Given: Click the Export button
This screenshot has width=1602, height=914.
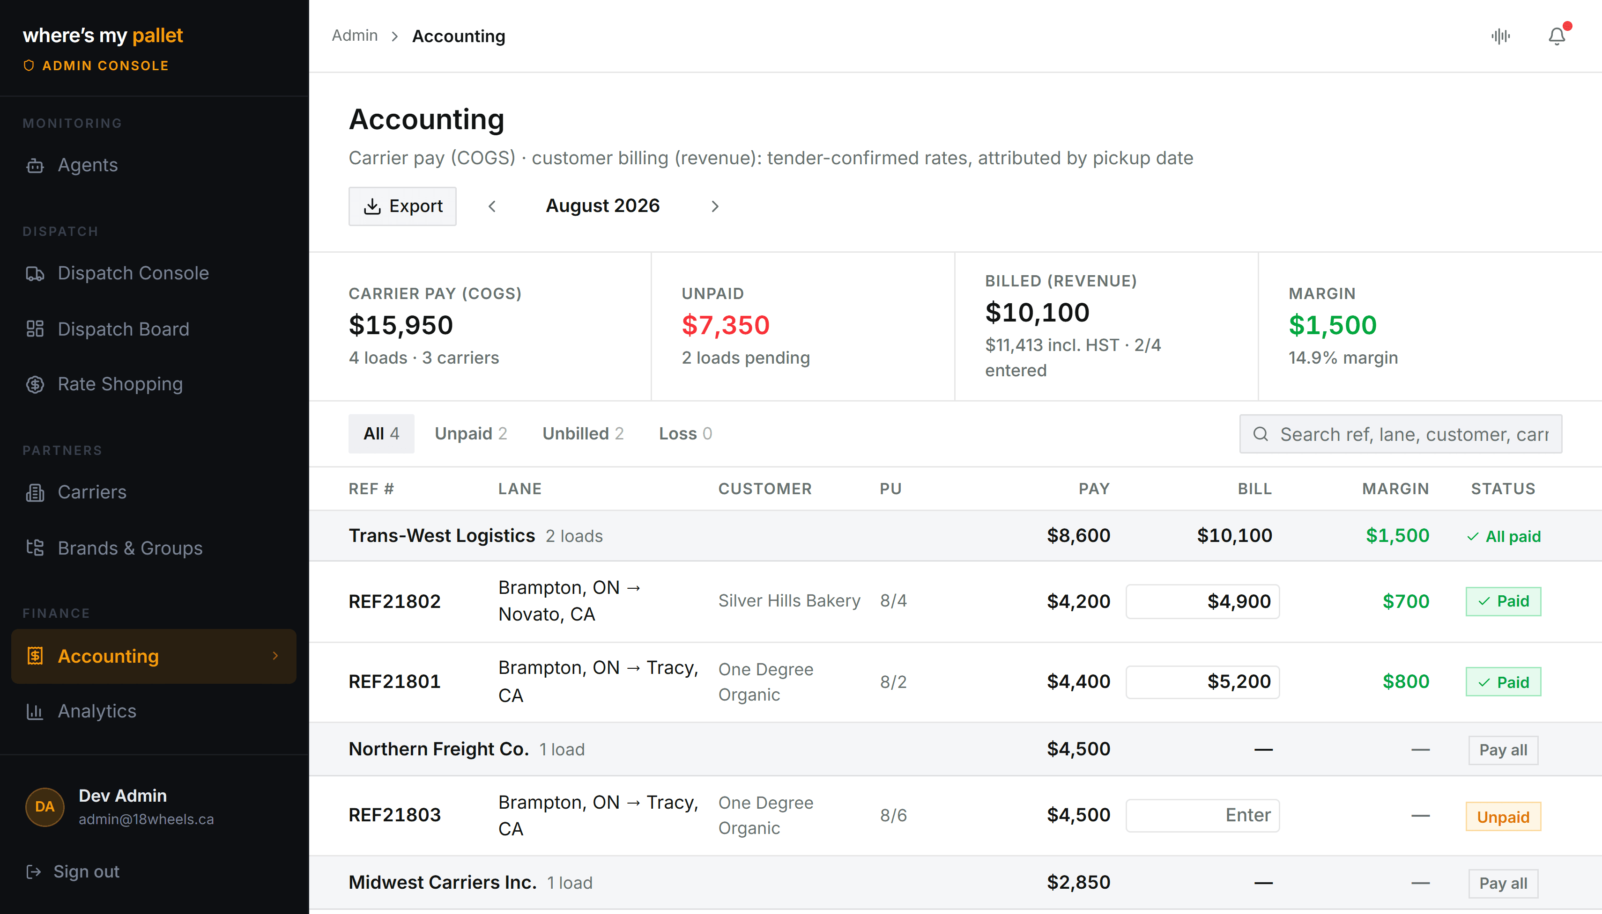Looking at the screenshot, I should pyautogui.click(x=402, y=206).
